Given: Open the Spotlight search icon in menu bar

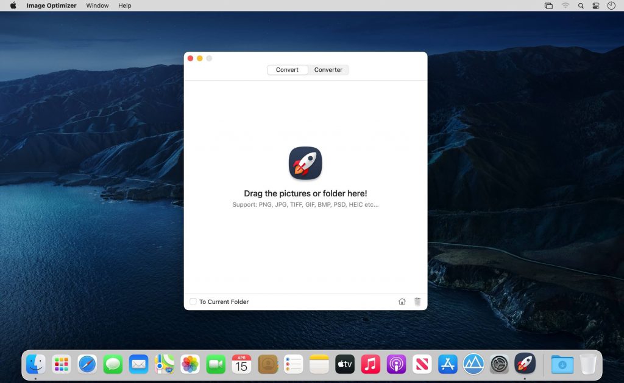Looking at the screenshot, I should tap(581, 5).
